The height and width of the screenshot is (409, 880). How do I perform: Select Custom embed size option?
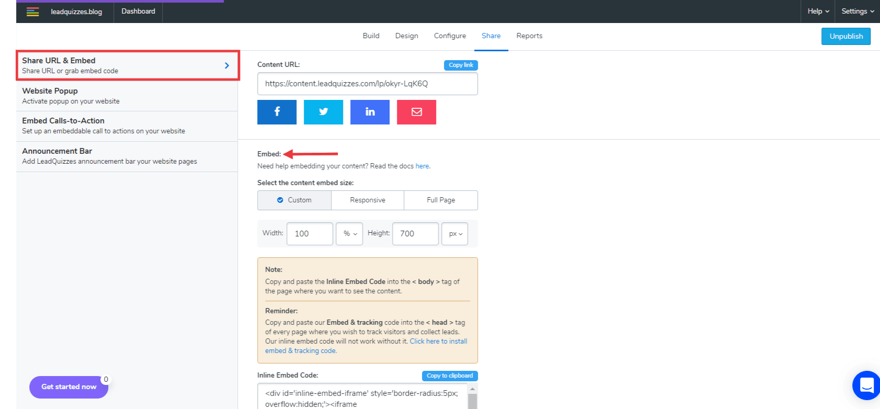click(x=294, y=200)
